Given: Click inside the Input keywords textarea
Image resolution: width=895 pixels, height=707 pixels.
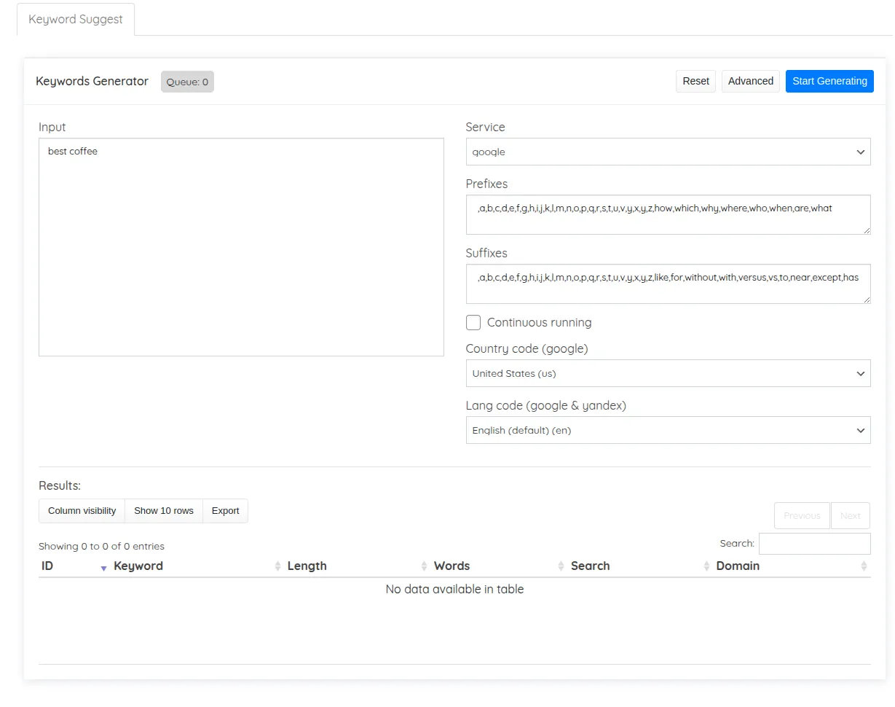Looking at the screenshot, I should pyautogui.click(x=241, y=248).
